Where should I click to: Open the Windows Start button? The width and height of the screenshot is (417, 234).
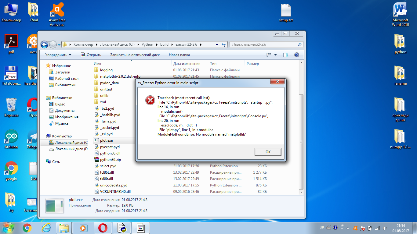point(8,228)
